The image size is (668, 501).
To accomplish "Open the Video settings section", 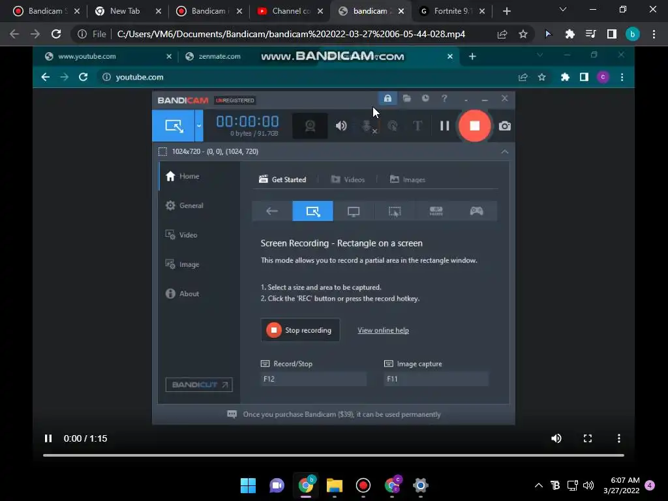I will [x=181, y=235].
